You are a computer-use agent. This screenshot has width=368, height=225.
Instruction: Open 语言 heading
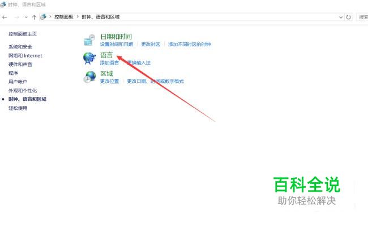click(106, 55)
